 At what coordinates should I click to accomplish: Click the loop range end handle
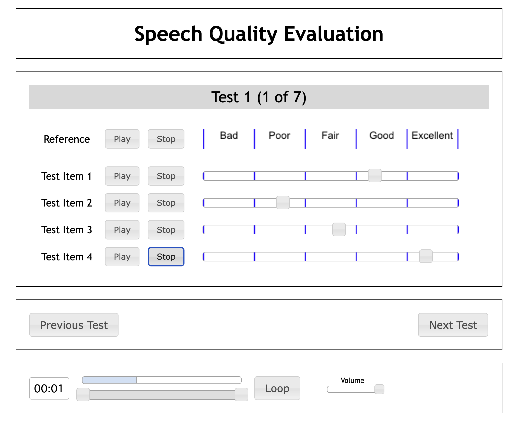pyautogui.click(x=241, y=395)
